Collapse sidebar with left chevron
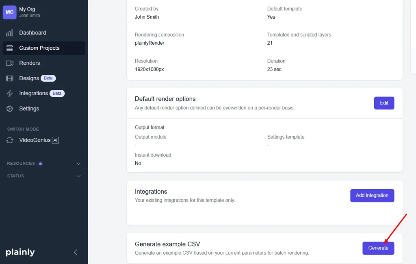416x264 pixels. (76, 252)
